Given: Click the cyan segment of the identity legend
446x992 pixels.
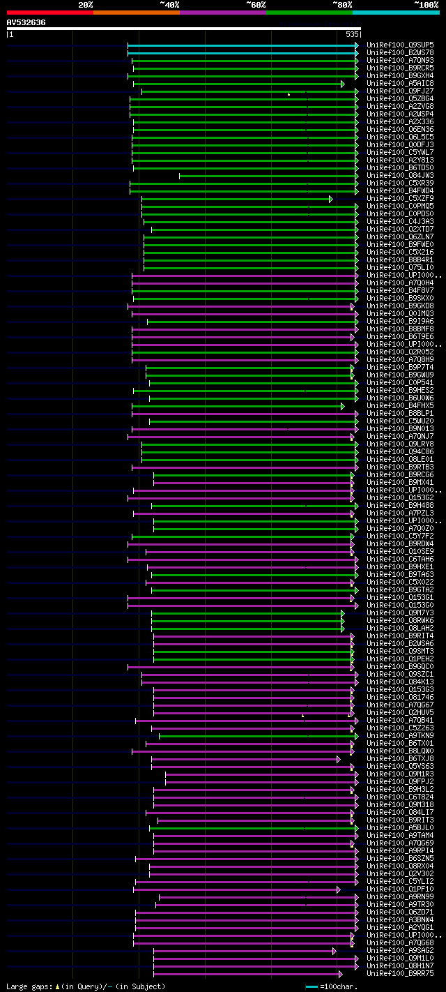Looking at the screenshot, I should (x=396, y=13).
